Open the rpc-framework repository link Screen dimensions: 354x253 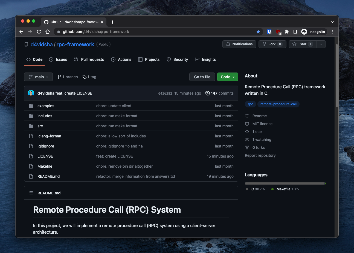[75, 44]
